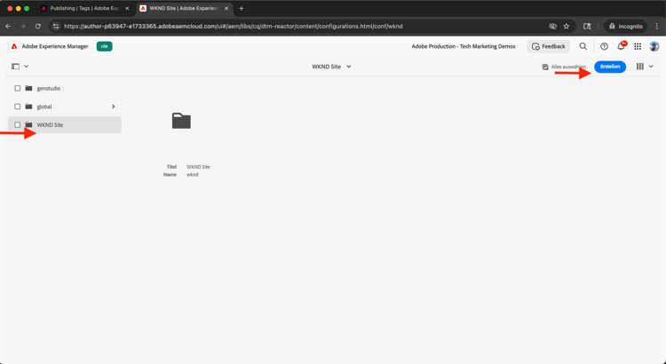Open the notifications bell icon
Viewport: 666px width, 364px height.
pyautogui.click(x=621, y=46)
